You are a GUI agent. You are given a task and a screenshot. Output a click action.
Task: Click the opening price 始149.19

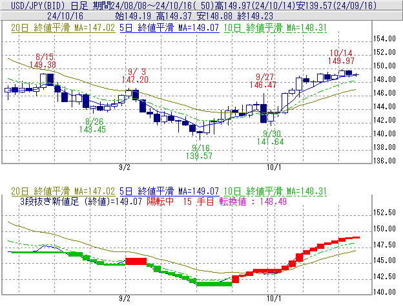coord(133,16)
